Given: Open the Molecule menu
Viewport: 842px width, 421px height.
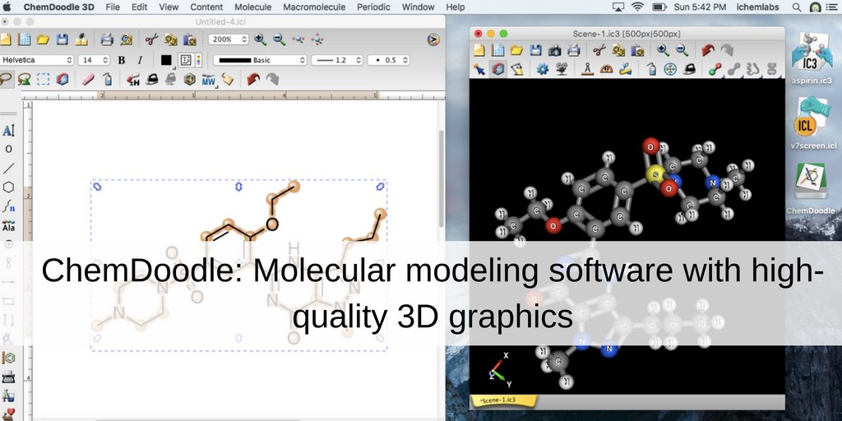Looking at the screenshot, I should (x=253, y=7).
